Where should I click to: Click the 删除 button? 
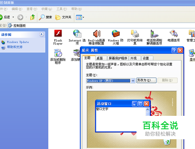(x=167, y=80)
